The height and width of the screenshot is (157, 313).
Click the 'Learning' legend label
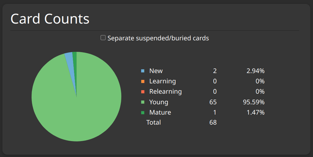[x=162, y=81]
